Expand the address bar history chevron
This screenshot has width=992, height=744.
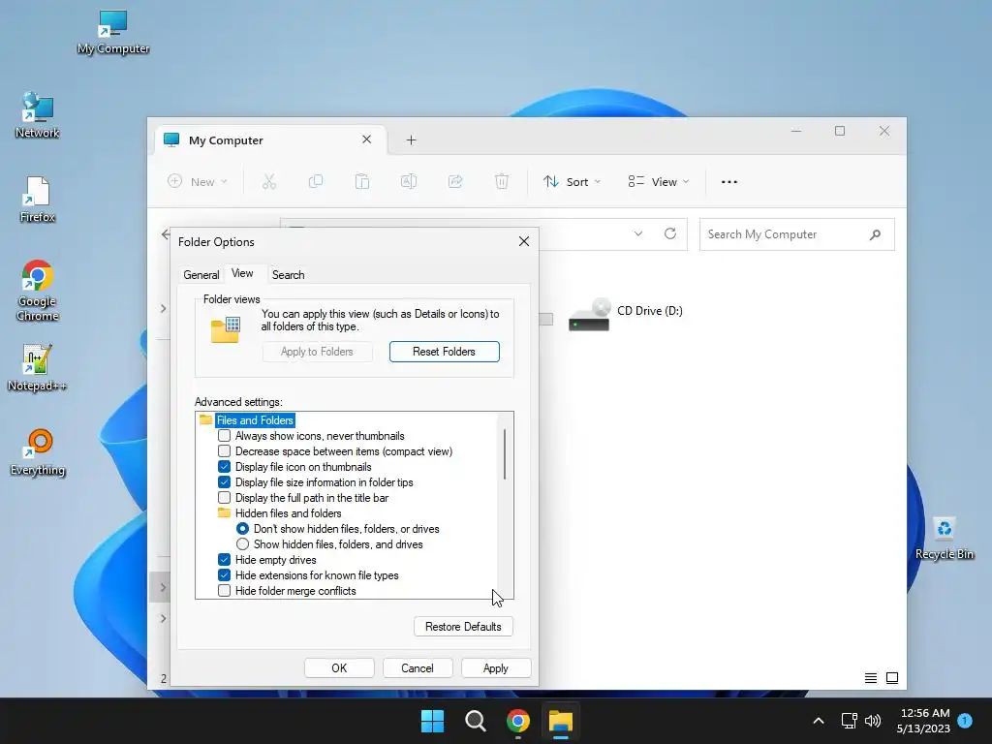638,233
